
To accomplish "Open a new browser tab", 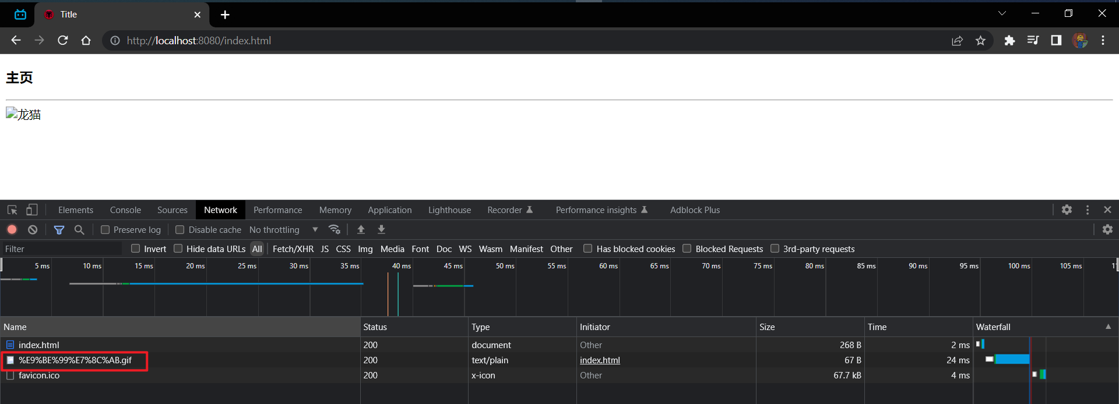I will pyautogui.click(x=225, y=15).
